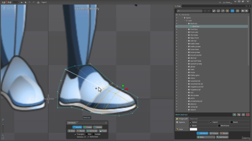Uncheck the Select option checkbox
This screenshot has width=252, height=141.
pyautogui.click(x=191, y=122)
